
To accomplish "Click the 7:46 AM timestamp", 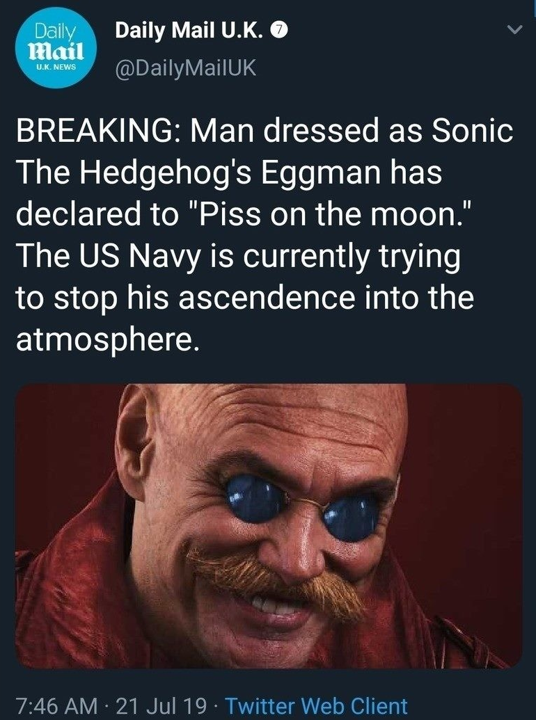I will [x=57, y=706].
